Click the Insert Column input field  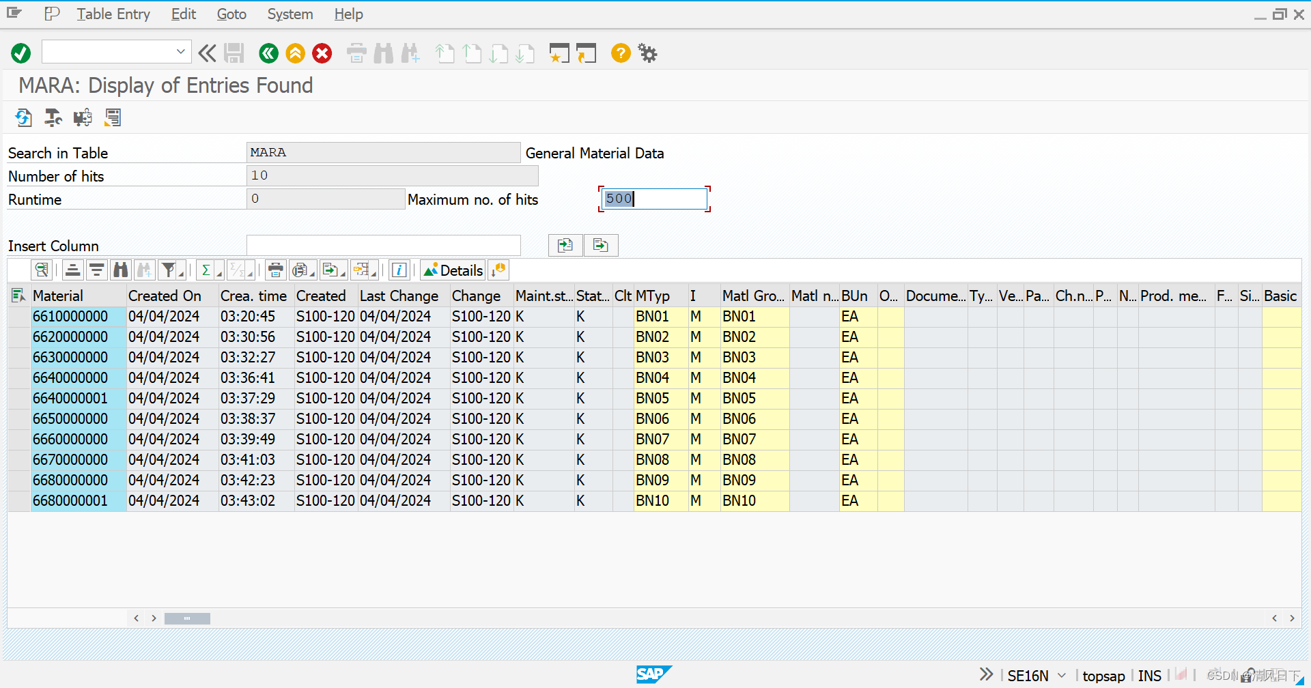pos(384,245)
